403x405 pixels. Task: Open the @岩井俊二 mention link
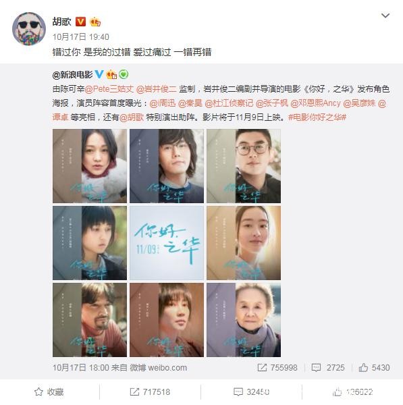(157, 89)
